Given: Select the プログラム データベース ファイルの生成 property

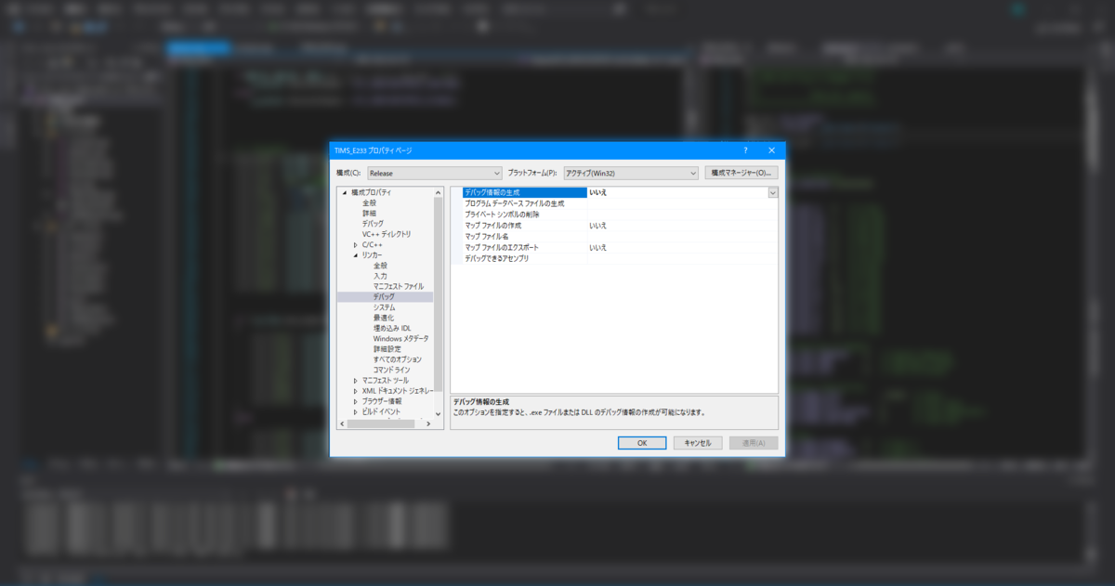Looking at the screenshot, I should 514,203.
